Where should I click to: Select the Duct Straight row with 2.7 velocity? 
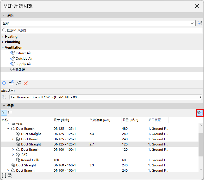point(100,144)
